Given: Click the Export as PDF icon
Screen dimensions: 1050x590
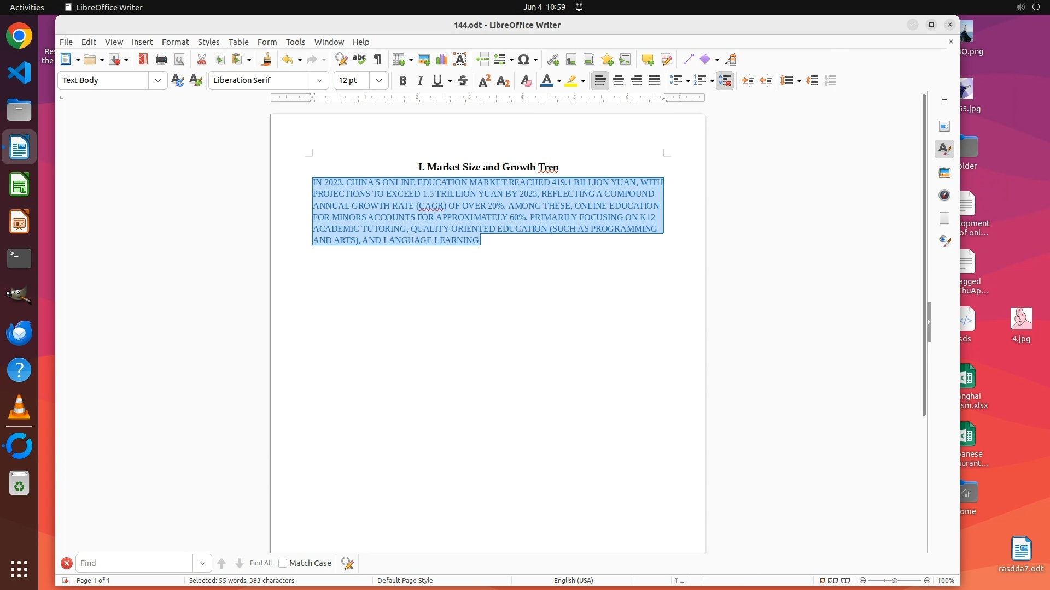Looking at the screenshot, I should click(143, 60).
